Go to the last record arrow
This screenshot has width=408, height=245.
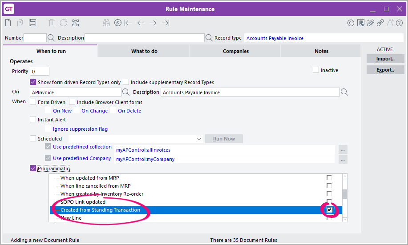pos(166,23)
